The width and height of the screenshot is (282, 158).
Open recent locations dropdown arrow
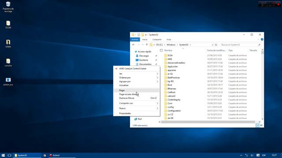tap(143, 45)
